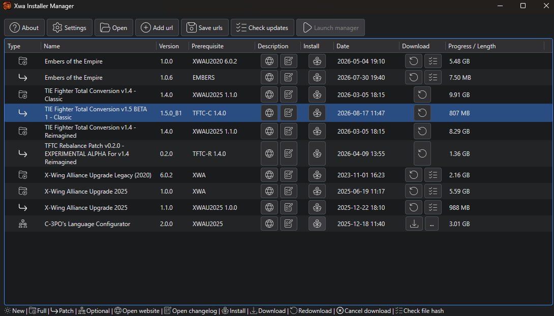Click the Type column header
This screenshot has width=554, height=316.
[22, 46]
